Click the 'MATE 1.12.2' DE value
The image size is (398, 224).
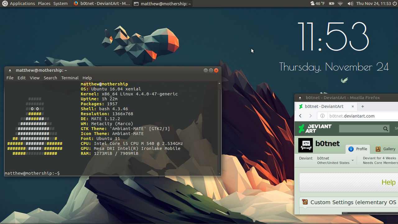point(105,119)
